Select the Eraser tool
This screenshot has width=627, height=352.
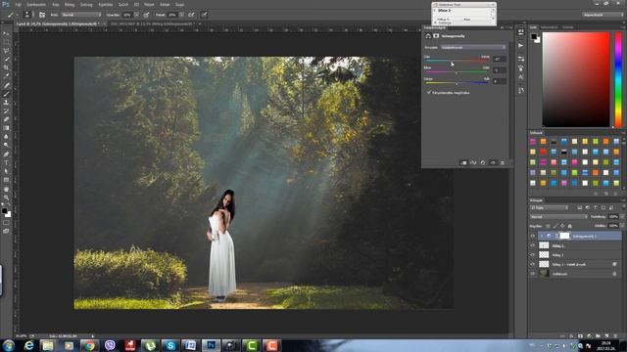point(6,119)
